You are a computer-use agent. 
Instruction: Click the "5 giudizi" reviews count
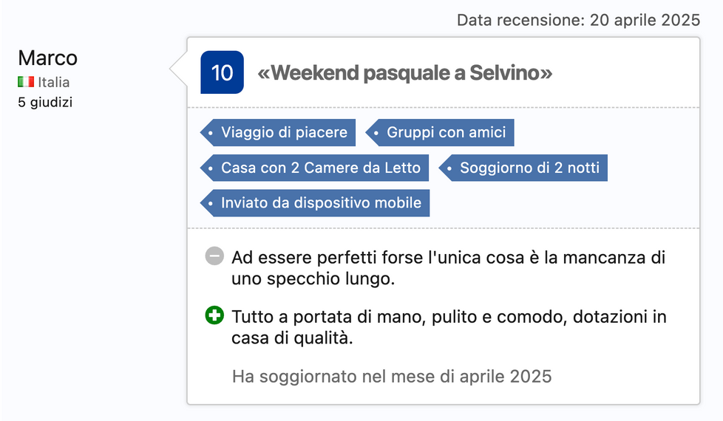45,103
